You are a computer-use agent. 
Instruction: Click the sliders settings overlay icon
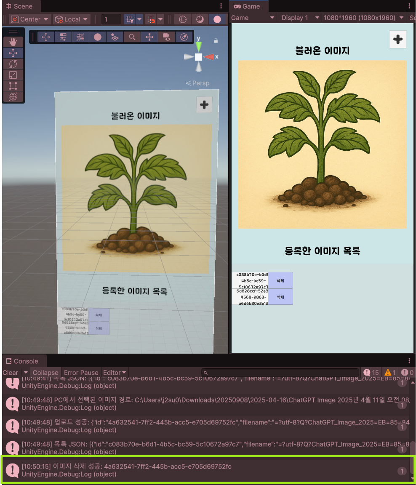pyautogui.click(x=63, y=37)
